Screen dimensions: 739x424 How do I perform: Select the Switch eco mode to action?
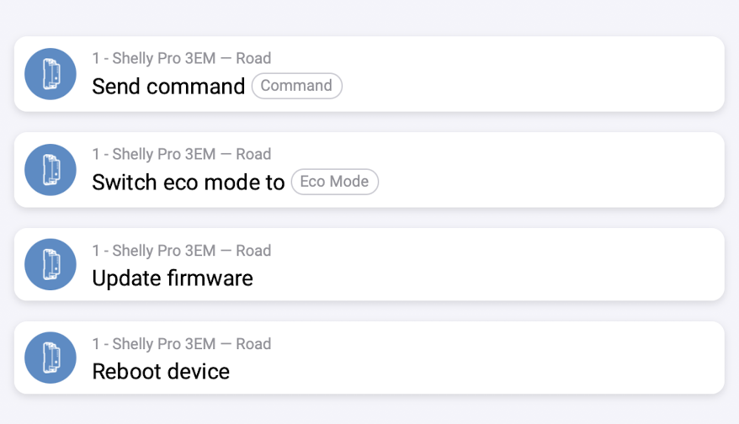tap(189, 182)
